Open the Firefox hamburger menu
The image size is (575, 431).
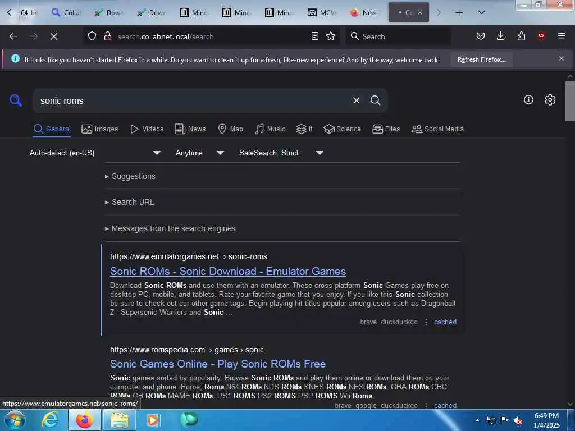click(562, 36)
